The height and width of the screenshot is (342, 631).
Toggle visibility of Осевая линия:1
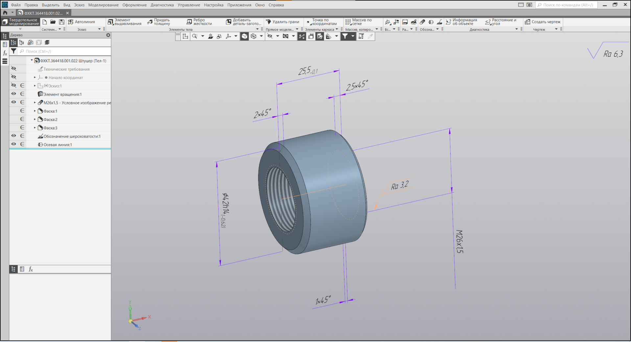point(13,144)
